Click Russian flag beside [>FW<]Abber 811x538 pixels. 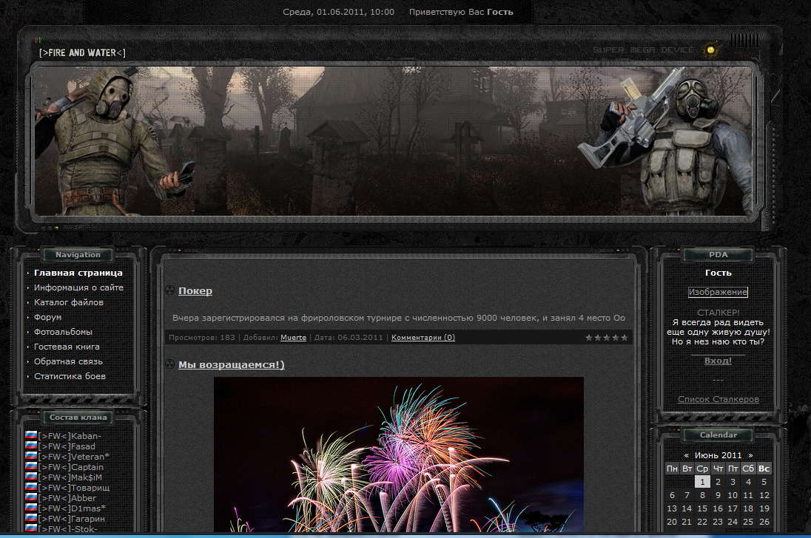(x=31, y=497)
